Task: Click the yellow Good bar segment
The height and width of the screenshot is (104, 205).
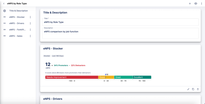Action: coord(106,77)
